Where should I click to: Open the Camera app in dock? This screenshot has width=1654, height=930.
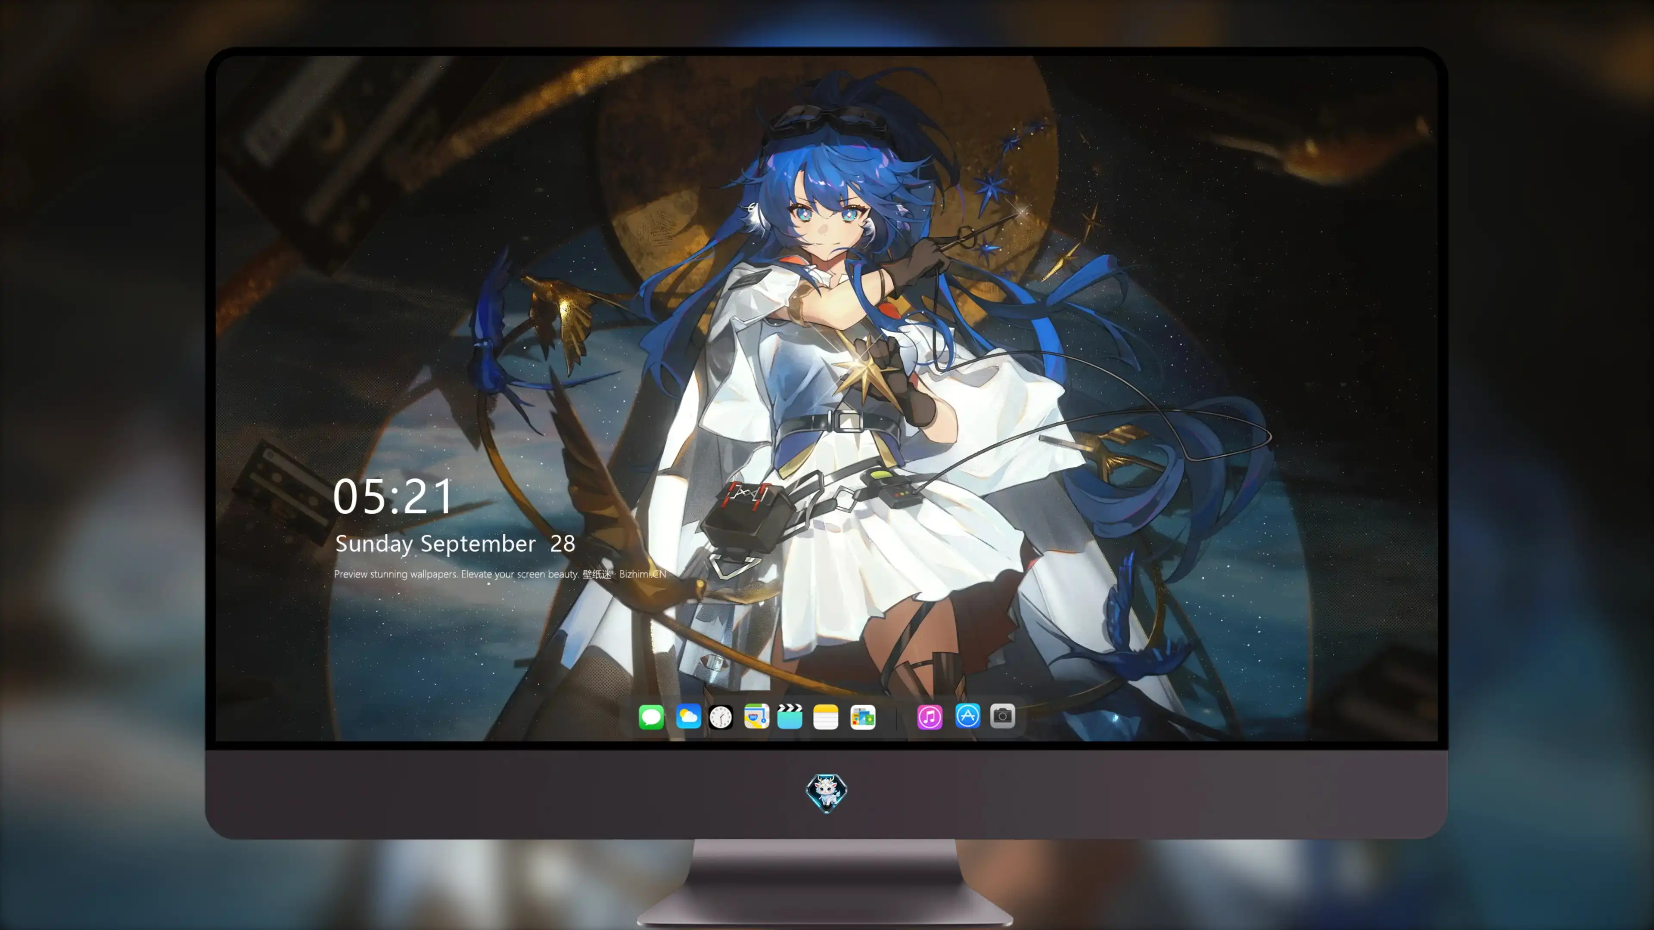coord(1002,716)
